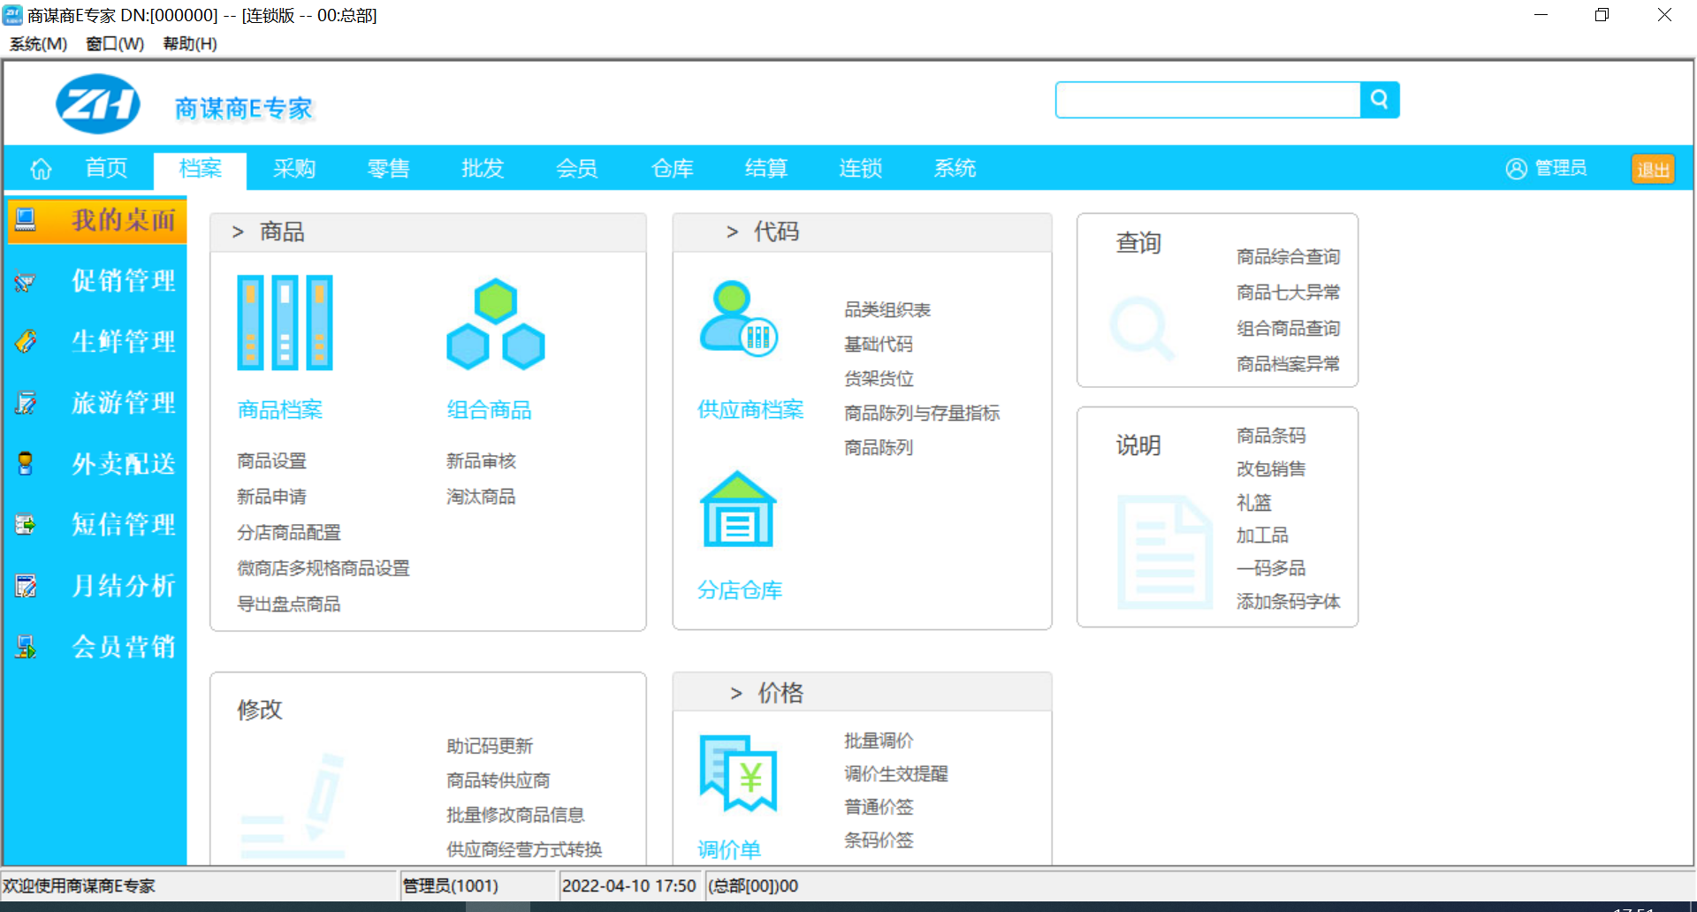Expand the 商品 panel chevron
The height and width of the screenshot is (912, 1697).
point(238,232)
